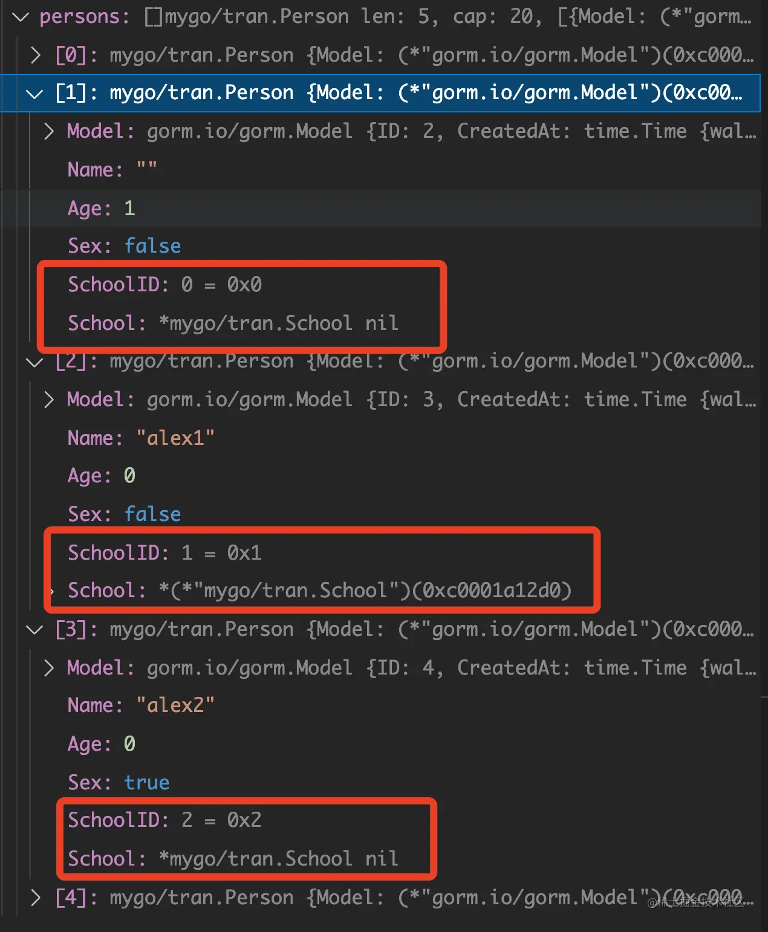Select Name: "alex1" row
This screenshot has width=768, height=932.
[x=381, y=438]
